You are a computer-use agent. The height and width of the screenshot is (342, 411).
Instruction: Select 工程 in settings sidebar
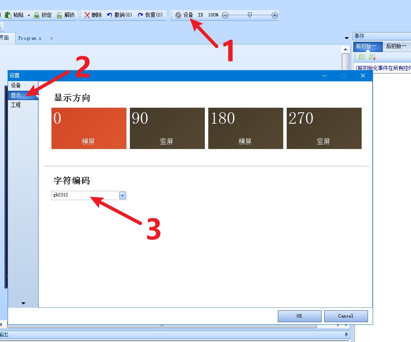point(16,105)
